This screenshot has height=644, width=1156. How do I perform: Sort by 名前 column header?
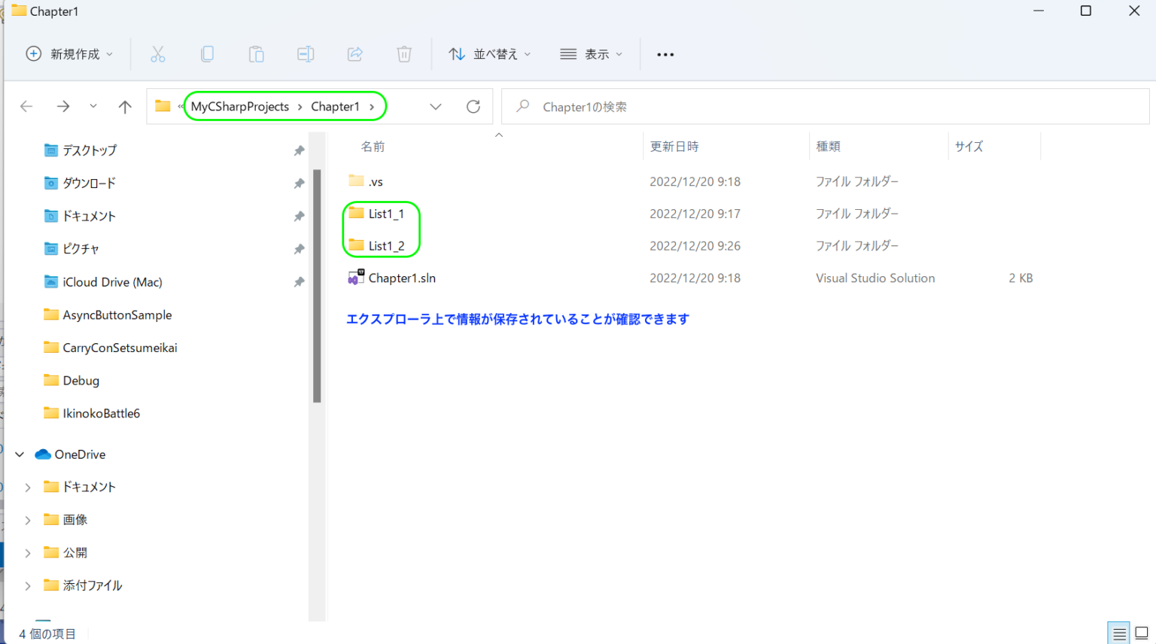tap(373, 147)
